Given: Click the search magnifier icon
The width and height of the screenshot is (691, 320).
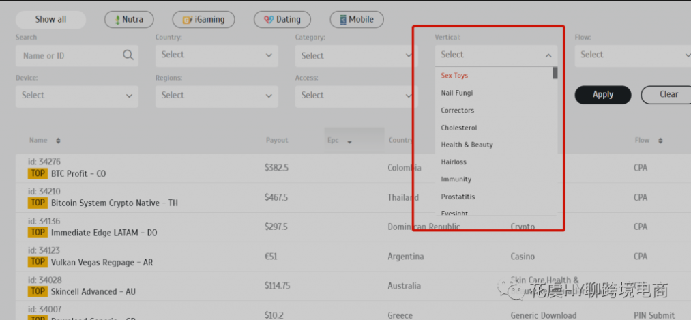Looking at the screenshot, I should coord(128,55).
